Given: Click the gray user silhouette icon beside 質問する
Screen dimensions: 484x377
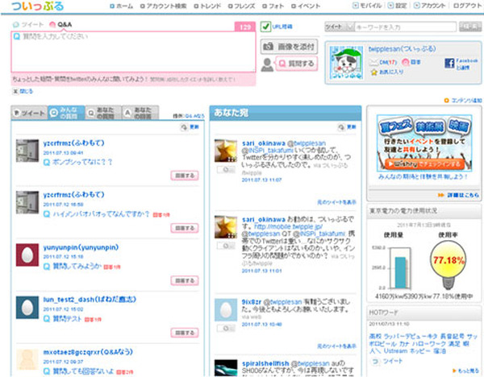Looking at the screenshot, I should (x=267, y=64).
